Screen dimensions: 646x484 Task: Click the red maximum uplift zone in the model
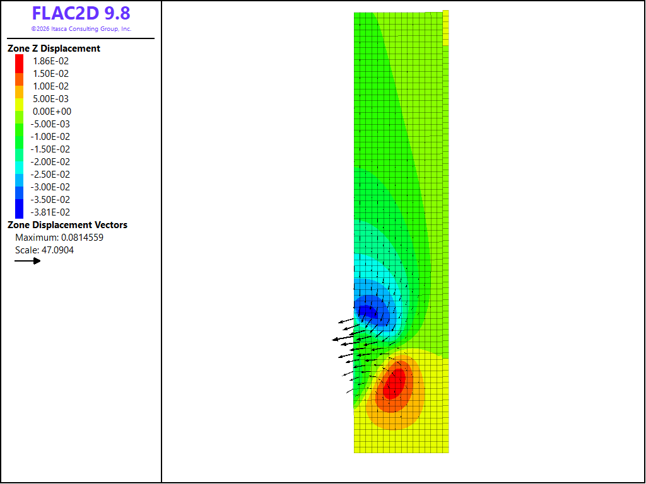point(395,384)
